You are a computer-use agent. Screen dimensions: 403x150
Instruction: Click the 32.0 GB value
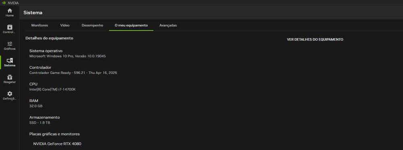(36, 106)
